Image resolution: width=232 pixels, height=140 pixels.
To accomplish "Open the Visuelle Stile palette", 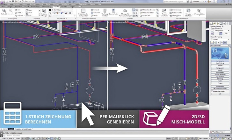I will tap(145, 16).
